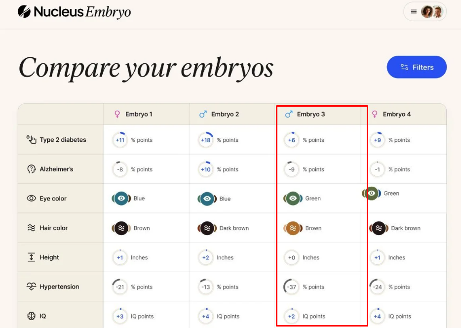Screen dimensions: 461x328
Task: Click the Alzheimer's head icon
Action: (x=31, y=169)
